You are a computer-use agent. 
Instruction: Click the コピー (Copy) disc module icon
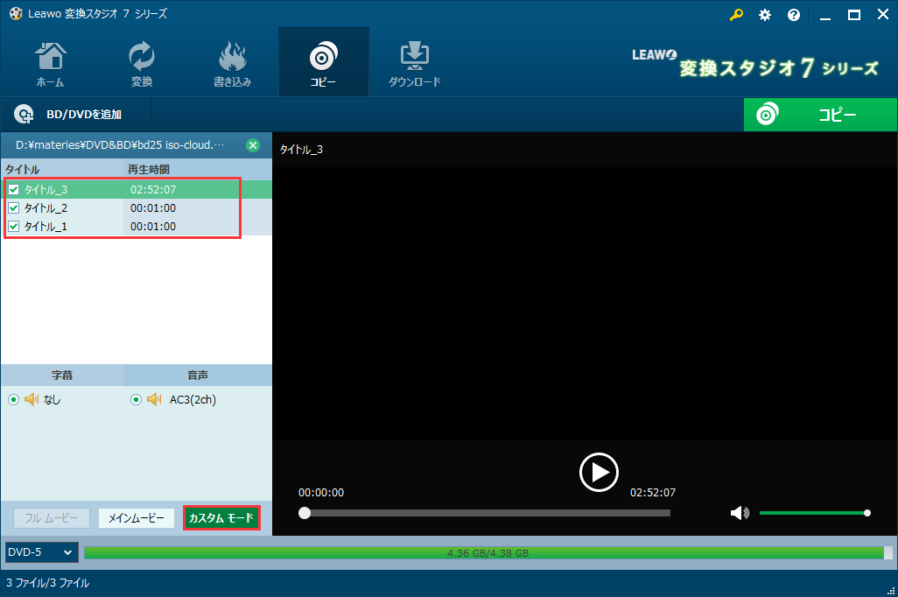coord(323,61)
